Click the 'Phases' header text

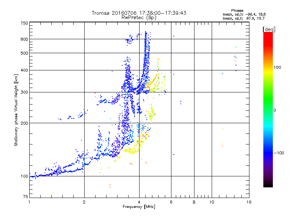click(237, 11)
